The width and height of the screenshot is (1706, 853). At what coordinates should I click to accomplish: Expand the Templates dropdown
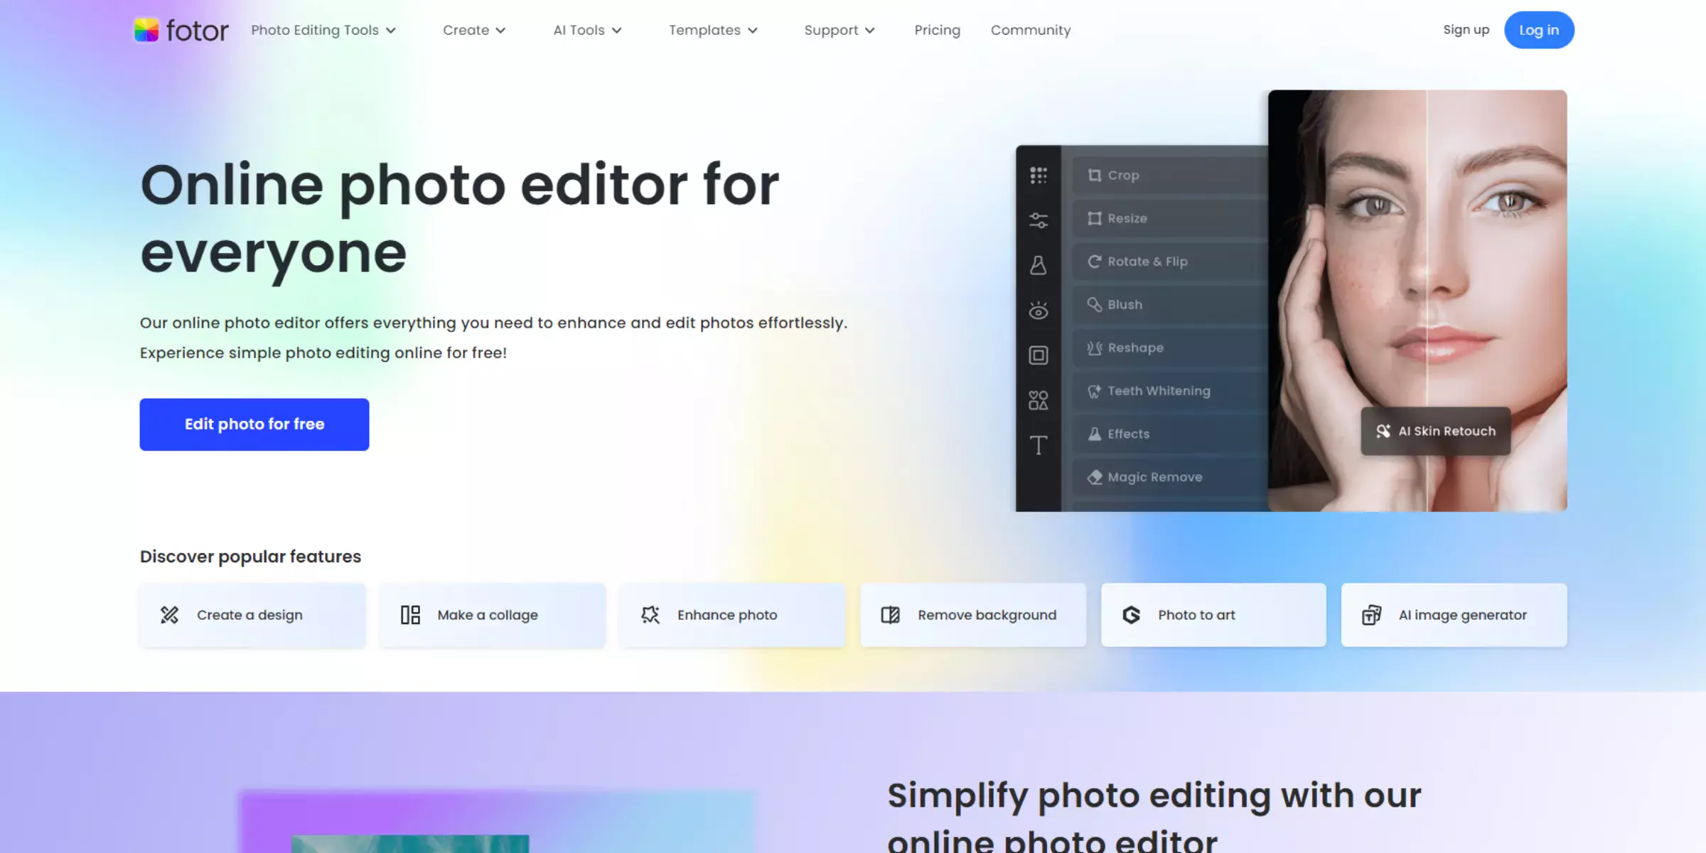[x=714, y=29]
